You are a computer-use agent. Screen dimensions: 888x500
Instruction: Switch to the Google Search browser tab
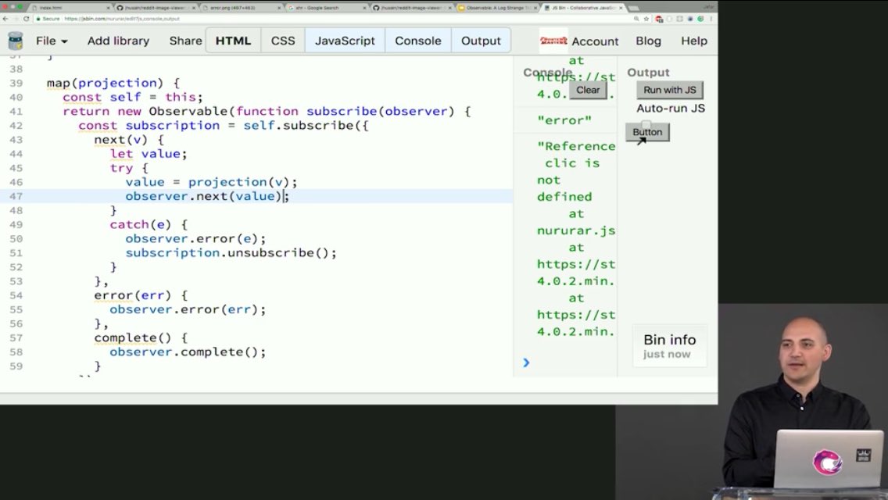point(326,8)
